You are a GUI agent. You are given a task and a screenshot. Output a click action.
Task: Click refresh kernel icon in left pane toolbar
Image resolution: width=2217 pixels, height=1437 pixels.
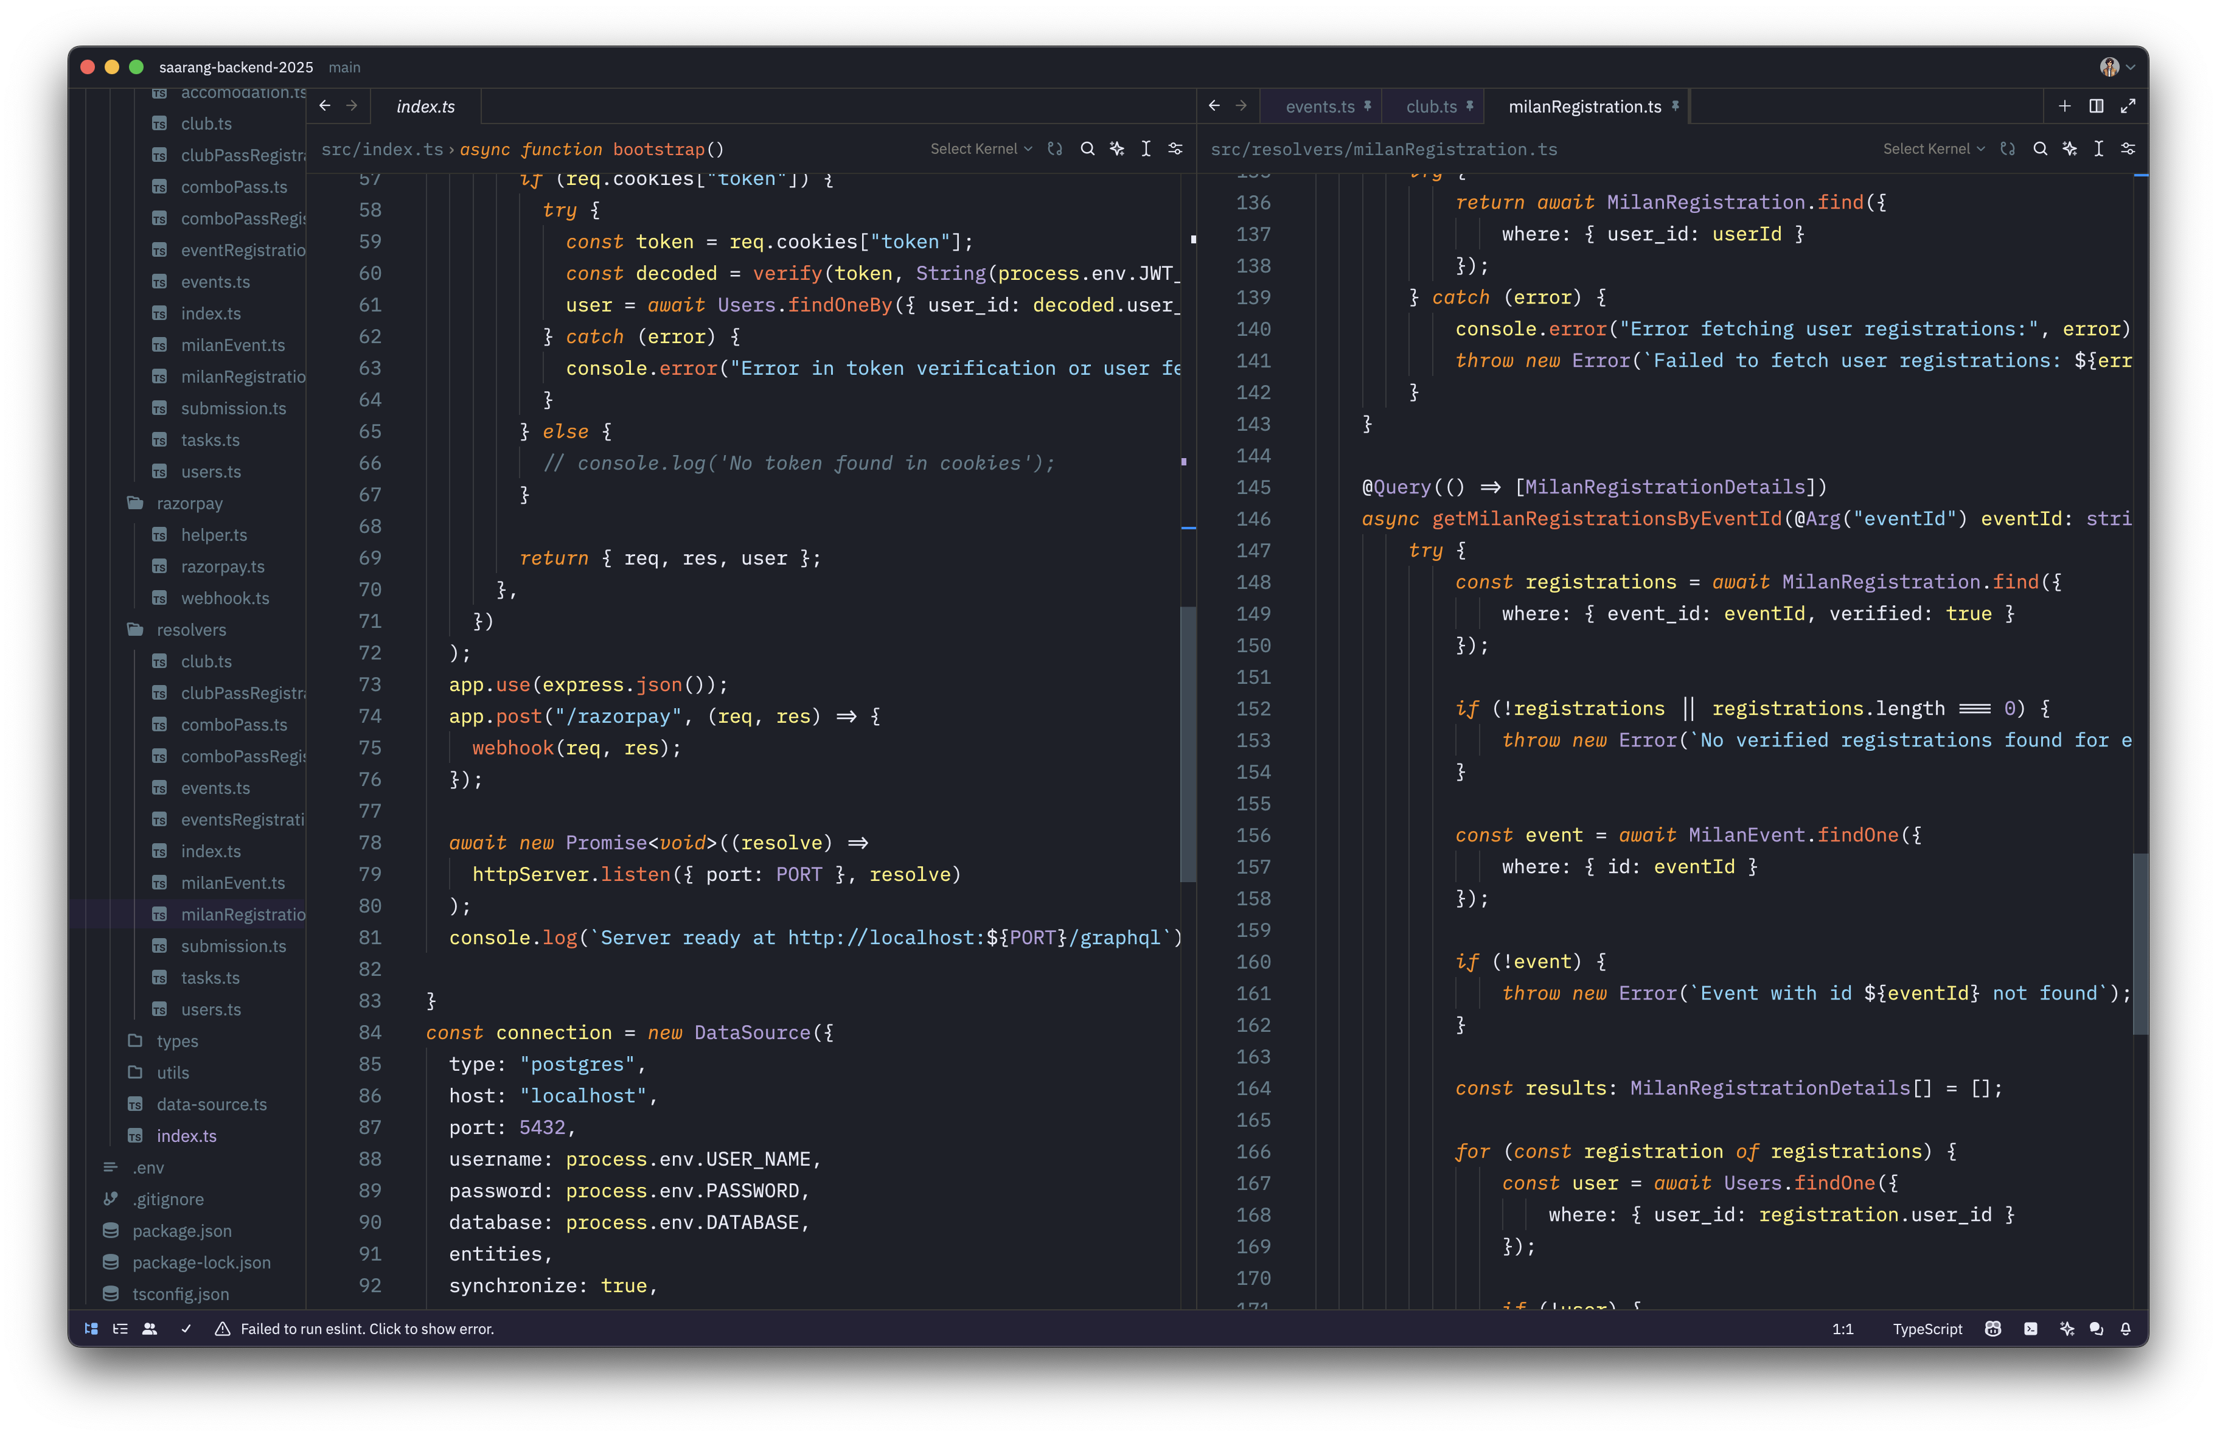tap(1054, 149)
